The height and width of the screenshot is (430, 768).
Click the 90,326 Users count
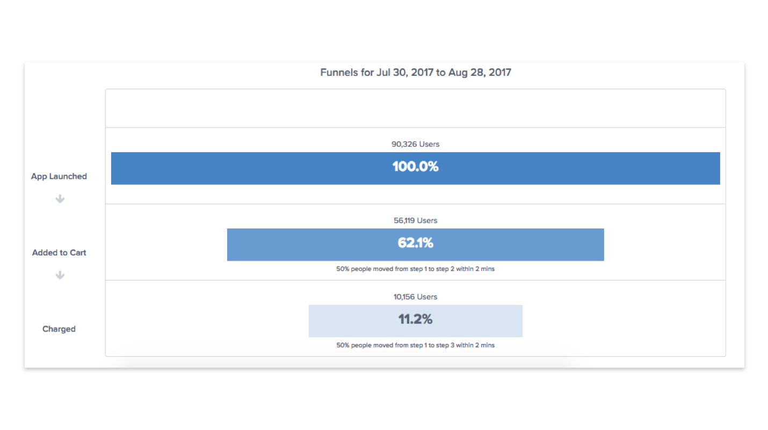415,144
